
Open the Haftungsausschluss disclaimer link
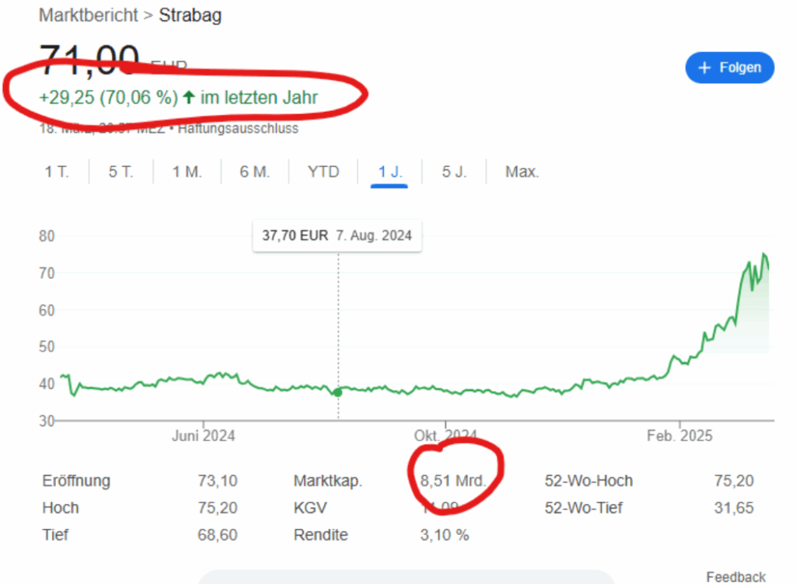click(238, 129)
